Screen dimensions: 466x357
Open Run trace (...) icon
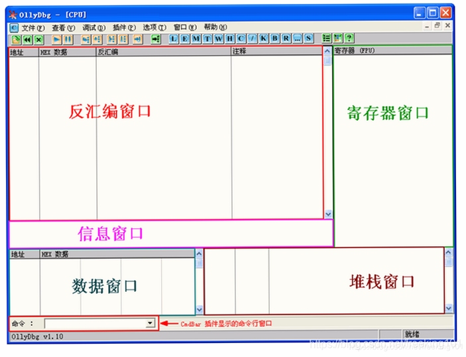tap(297, 38)
